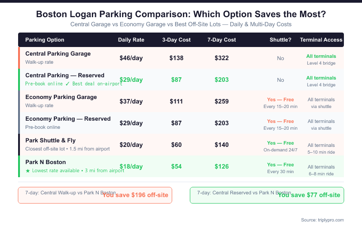Click the $18/day lowest daily rate

[131, 166]
